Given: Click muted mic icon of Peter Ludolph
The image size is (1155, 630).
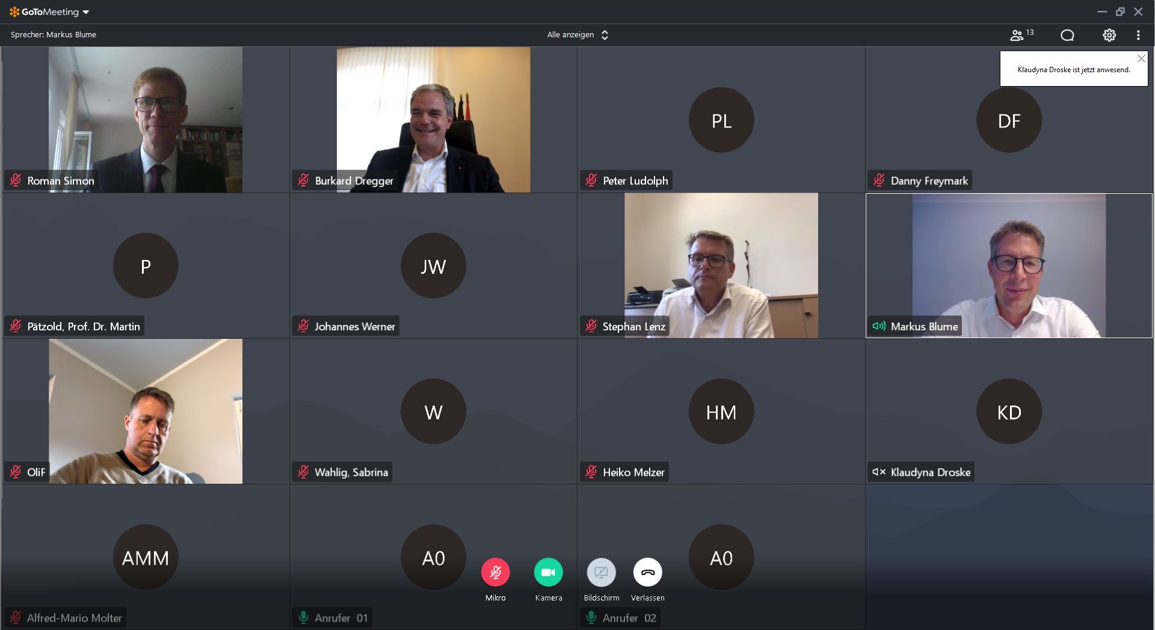Looking at the screenshot, I should pos(591,181).
